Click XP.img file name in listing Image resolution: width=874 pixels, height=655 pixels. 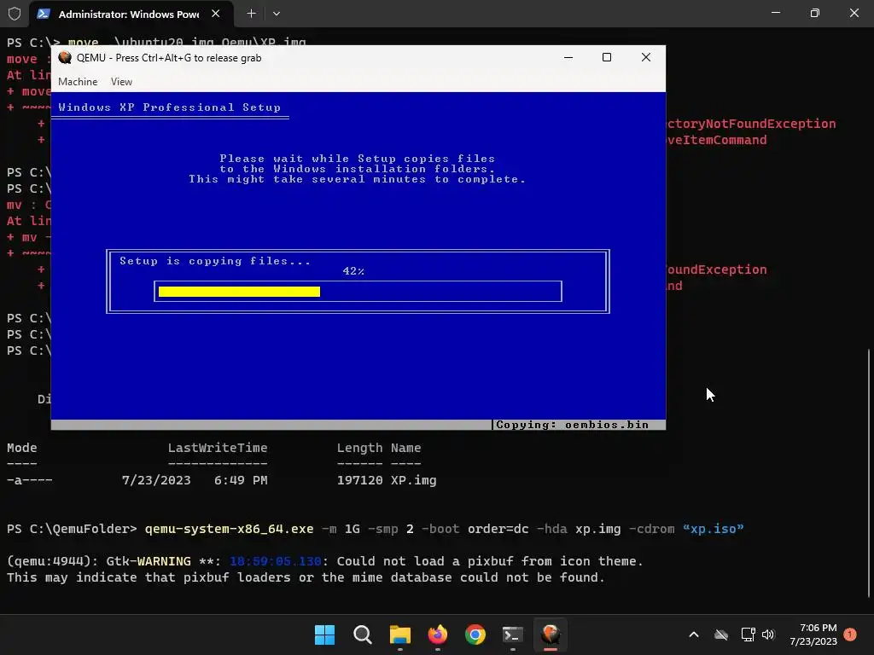(x=414, y=480)
